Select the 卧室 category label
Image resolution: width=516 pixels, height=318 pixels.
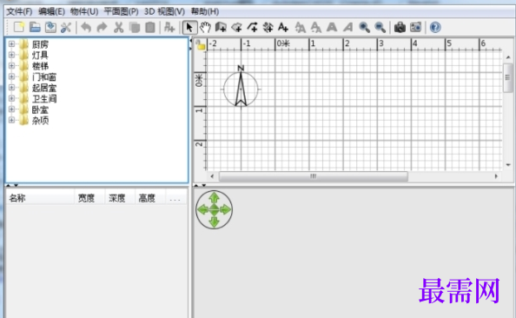click(40, 109)
